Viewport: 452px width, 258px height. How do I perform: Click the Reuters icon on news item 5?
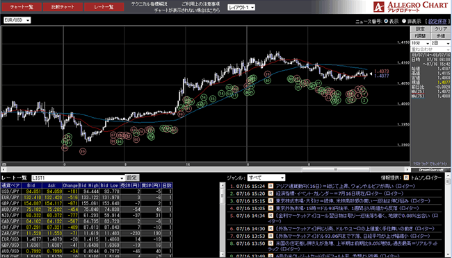click(271, 216)
